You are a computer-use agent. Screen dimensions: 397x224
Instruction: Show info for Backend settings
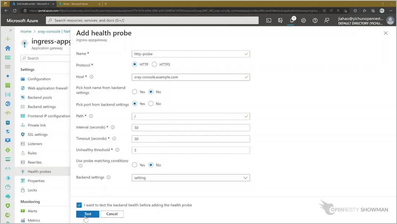[108, 177]
